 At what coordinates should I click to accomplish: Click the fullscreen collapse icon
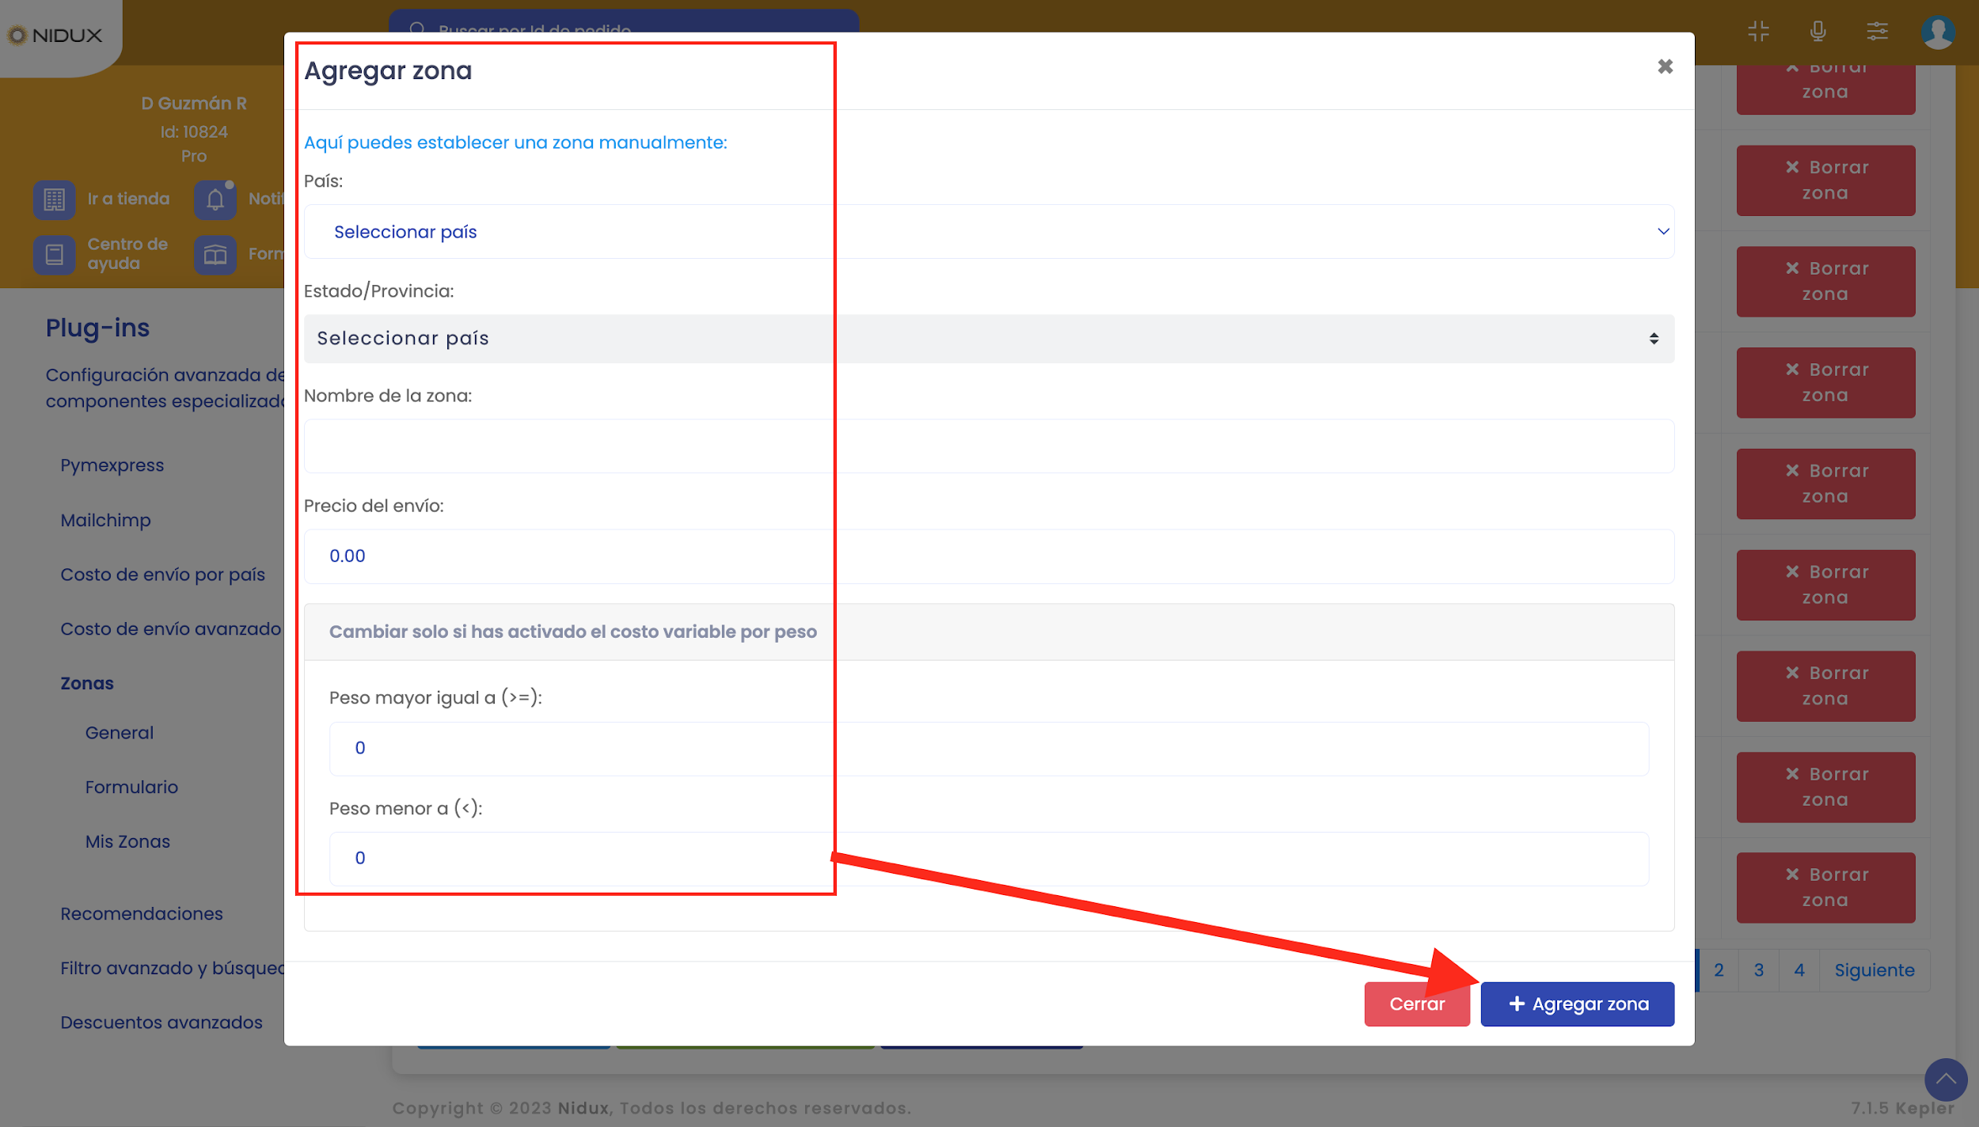click(x=1758, y=32)
